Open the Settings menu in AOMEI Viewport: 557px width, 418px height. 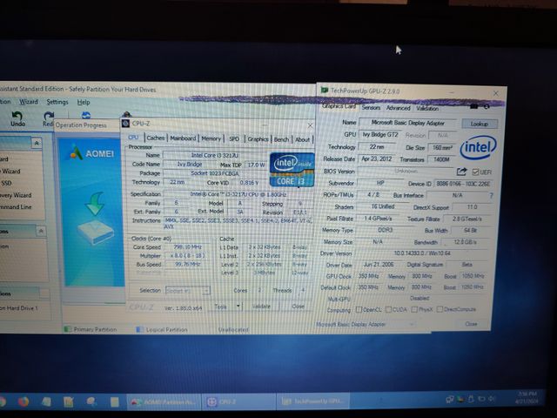[x=57, y=102]
